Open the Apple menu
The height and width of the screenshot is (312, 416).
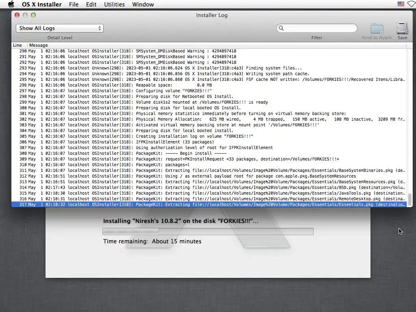point(11,4)
